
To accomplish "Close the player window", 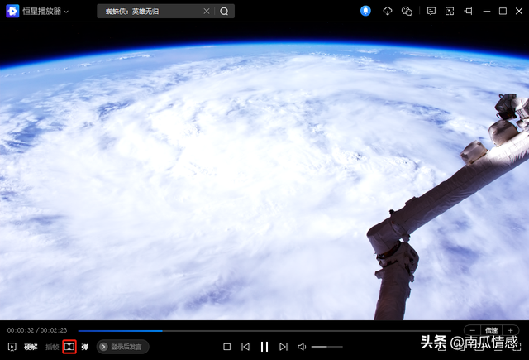I will (x=519, y=11).
